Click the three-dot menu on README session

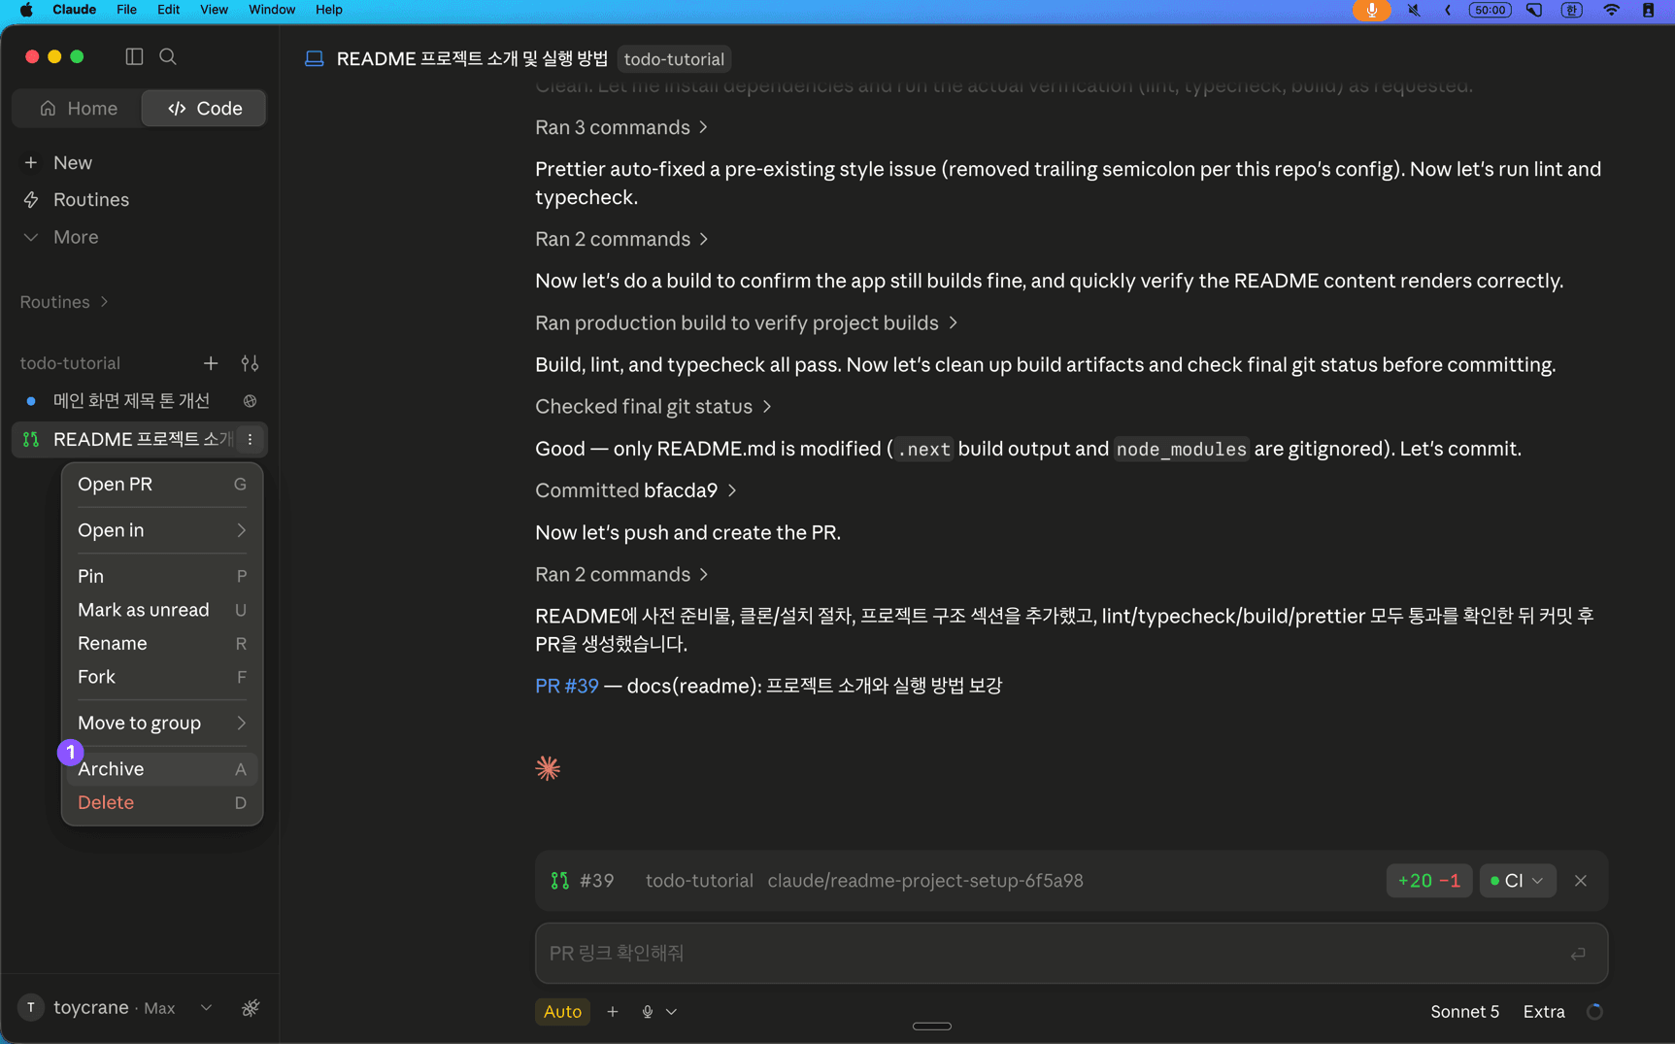250,439
